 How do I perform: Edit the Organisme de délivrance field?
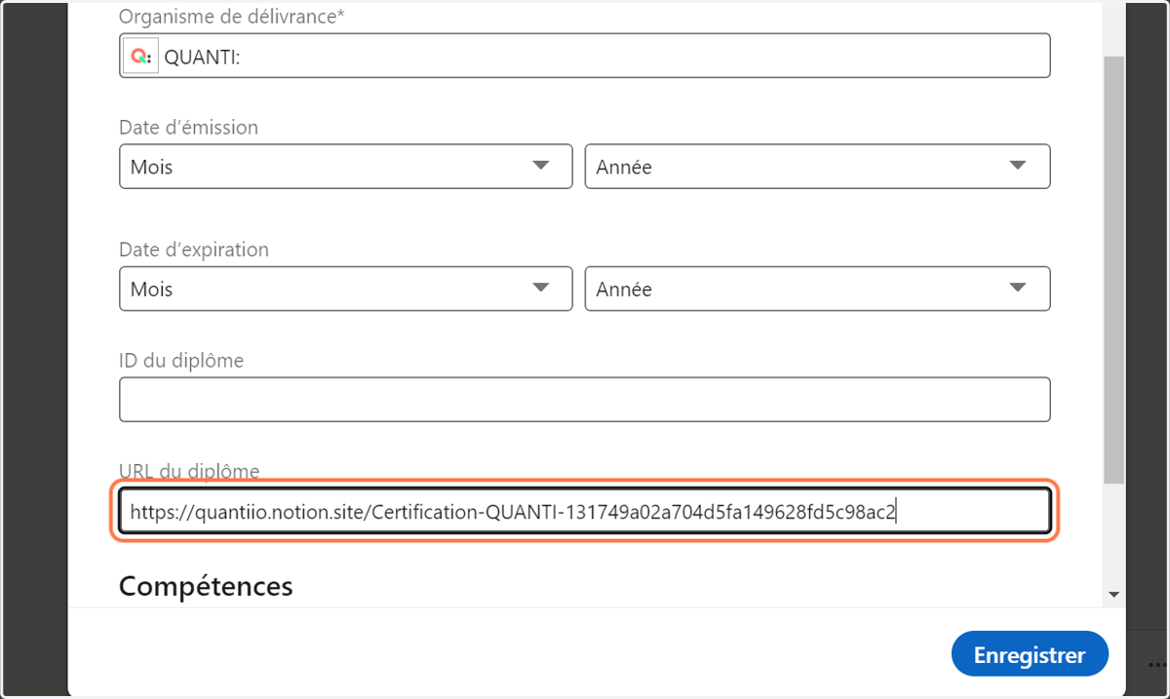click(x=585, y=56)
